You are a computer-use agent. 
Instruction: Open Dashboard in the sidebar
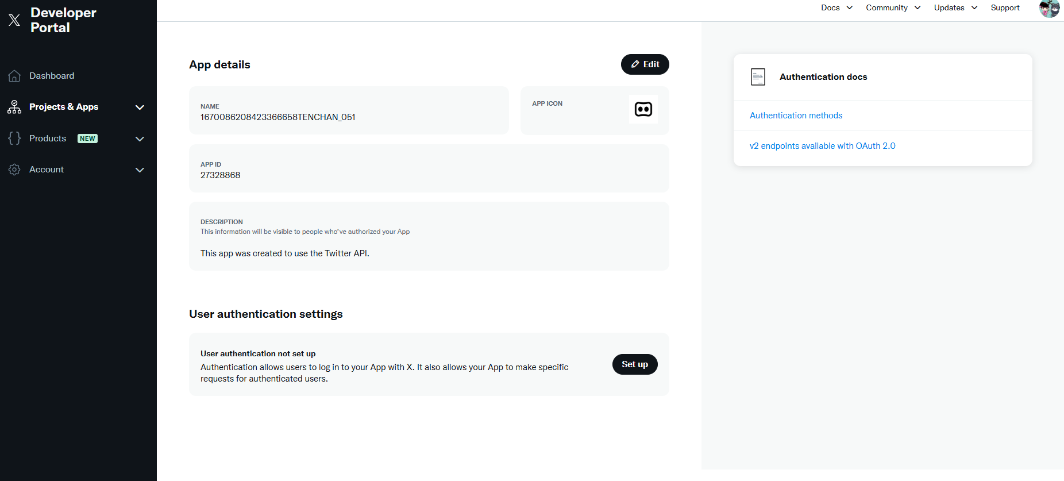click(52, 76)
